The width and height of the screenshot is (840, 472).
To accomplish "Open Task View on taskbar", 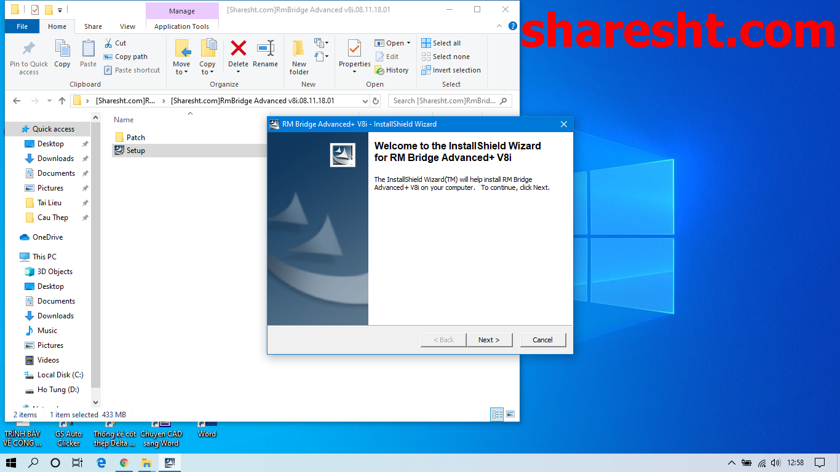I will 77,463.
